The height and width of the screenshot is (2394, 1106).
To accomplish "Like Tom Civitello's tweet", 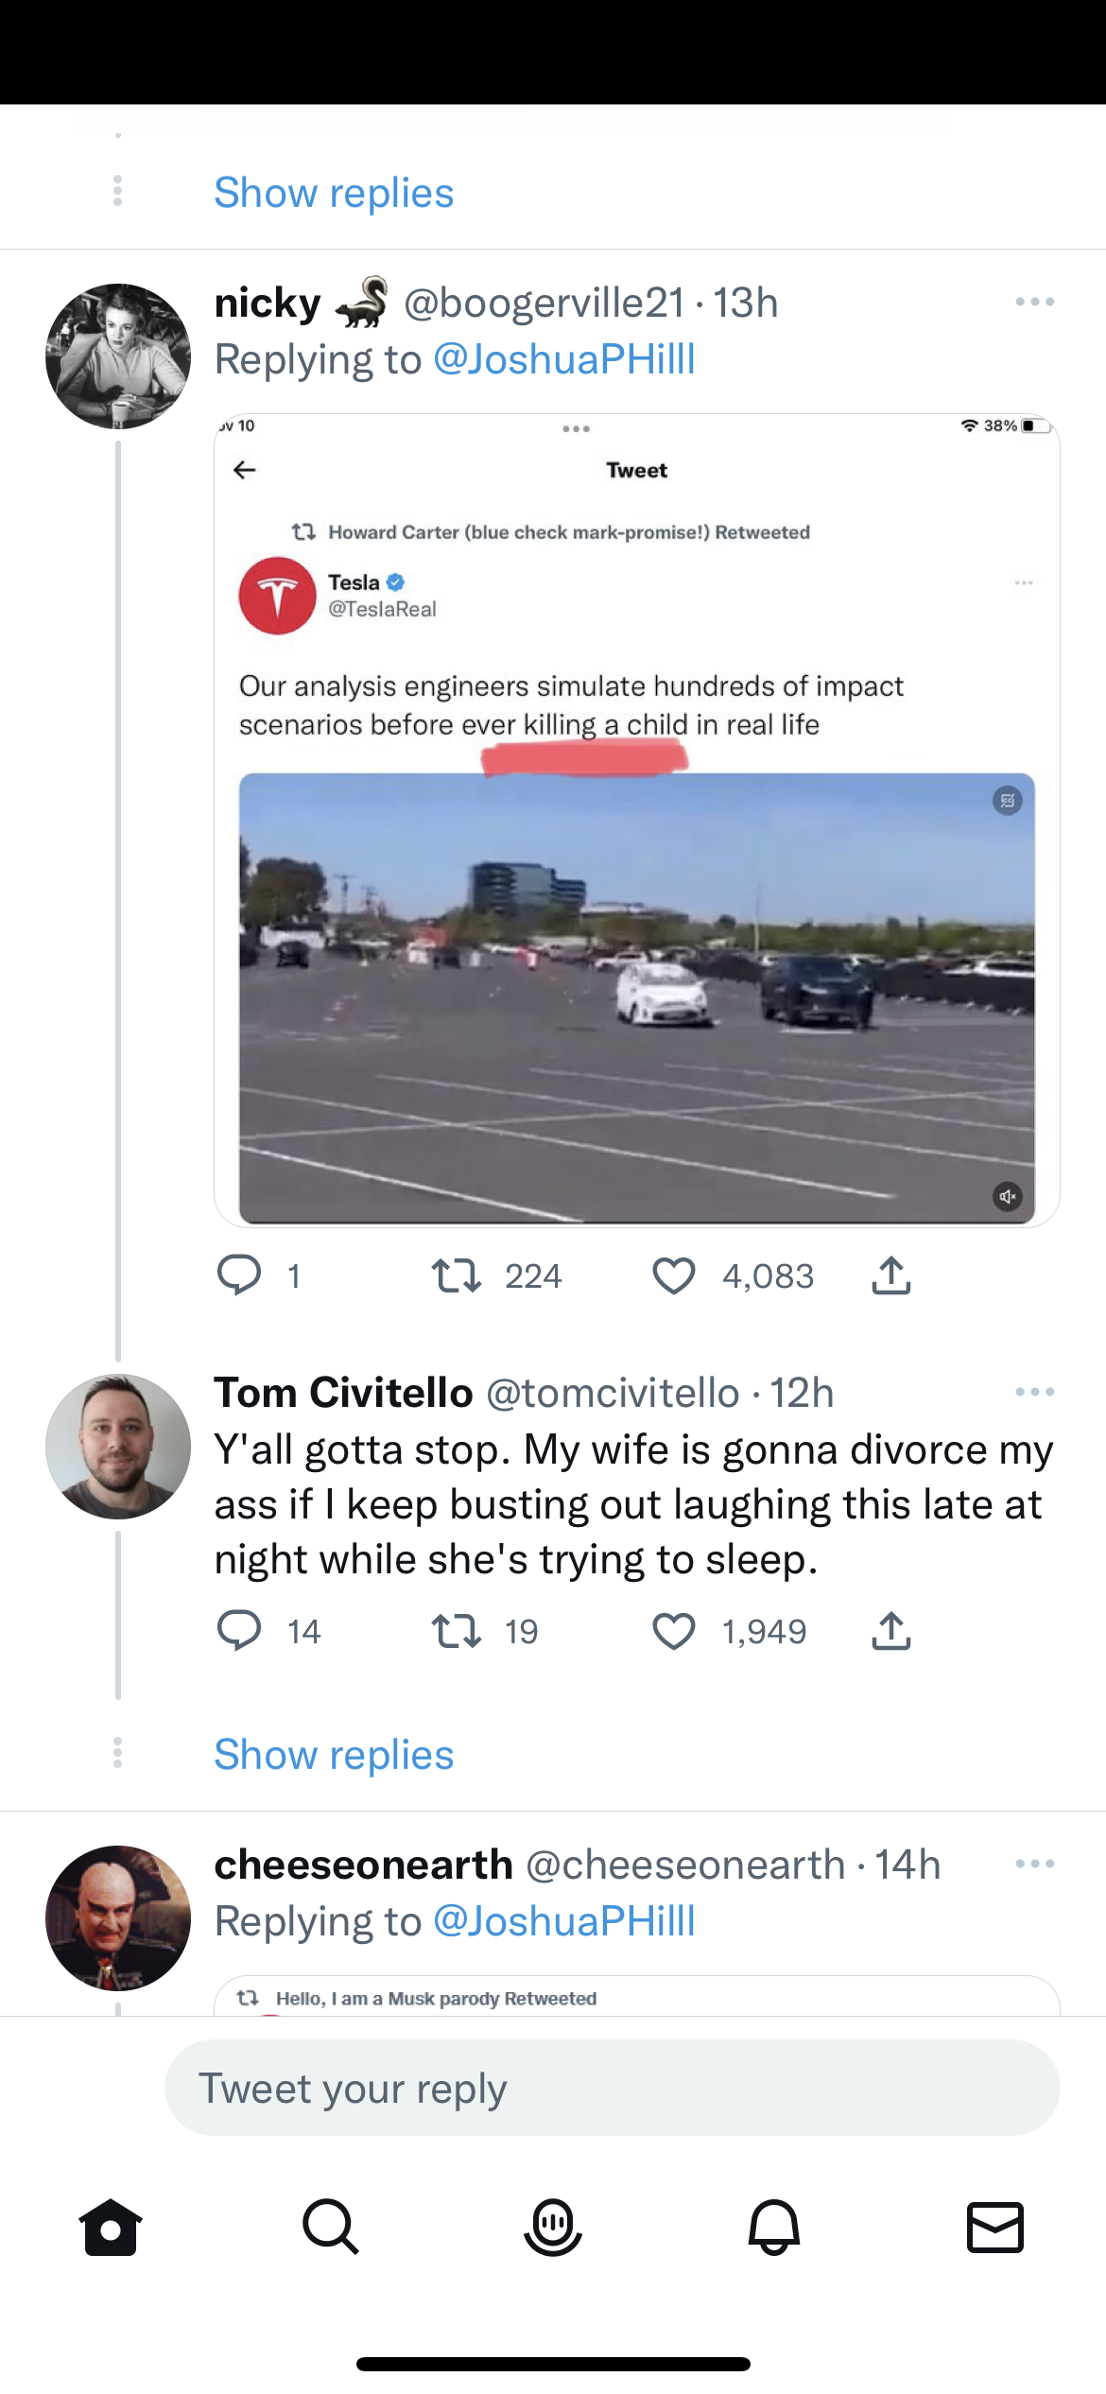I will 674,1631.
